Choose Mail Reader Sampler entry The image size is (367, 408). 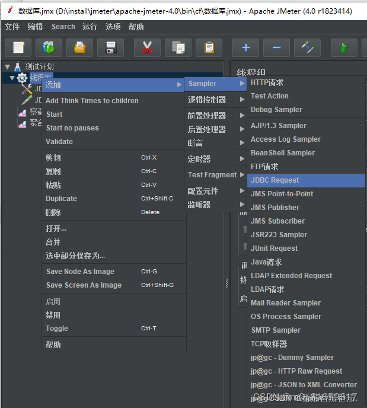[306, 303]
